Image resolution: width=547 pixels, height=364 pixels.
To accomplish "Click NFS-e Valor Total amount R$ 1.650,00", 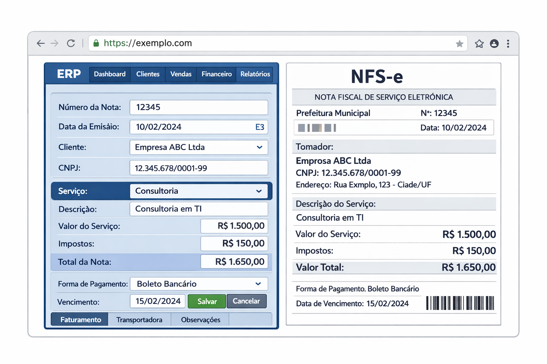I will click(469, 268).
